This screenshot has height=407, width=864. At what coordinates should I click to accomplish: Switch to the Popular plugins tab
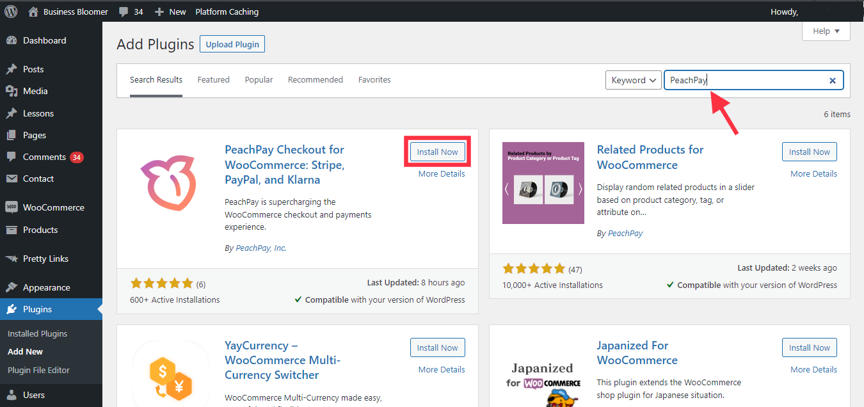[259, 80]
